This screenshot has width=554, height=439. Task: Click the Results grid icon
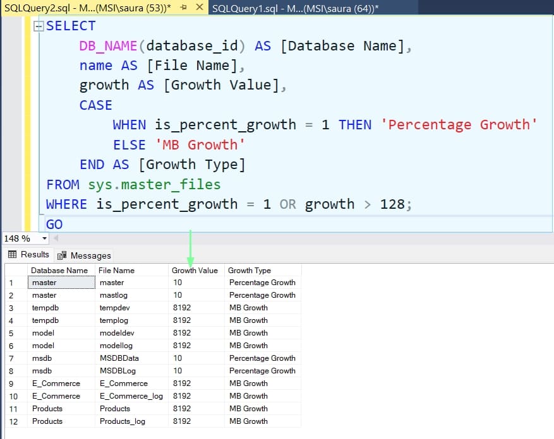click(14, 255)
